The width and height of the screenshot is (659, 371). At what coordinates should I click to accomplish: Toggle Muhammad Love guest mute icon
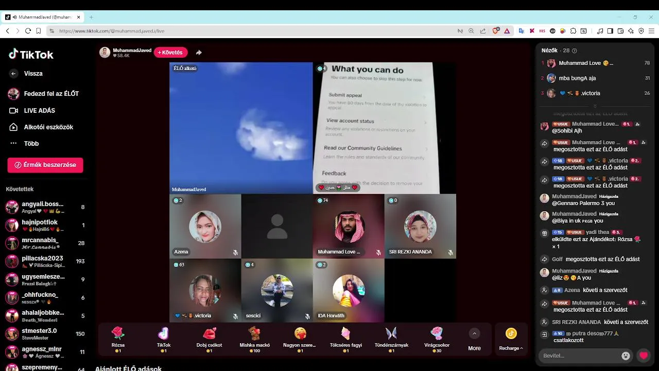(x=378, y=252)
